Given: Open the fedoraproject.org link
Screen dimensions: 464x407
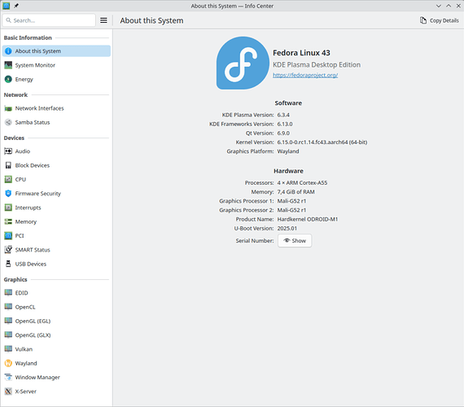Looking at the screenshot, I should [305, 75].
